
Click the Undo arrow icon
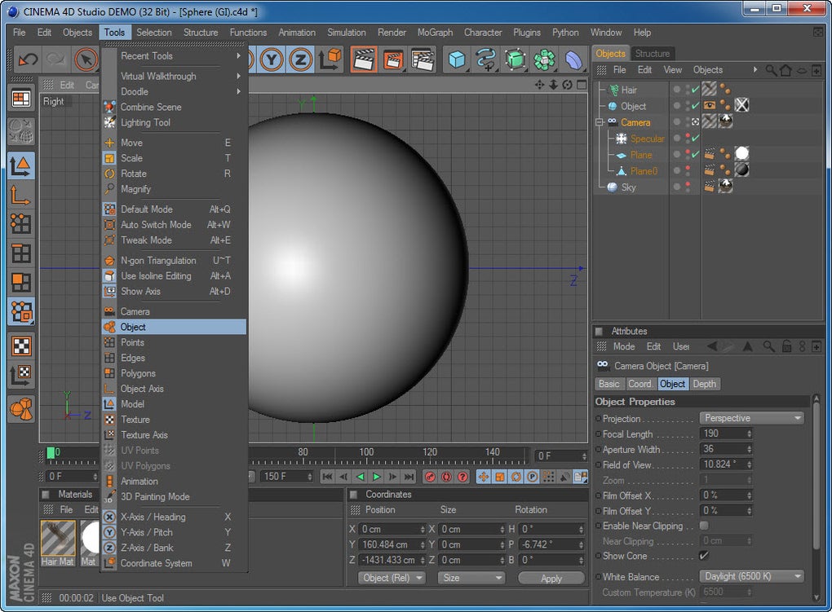(x=29, y=59)
